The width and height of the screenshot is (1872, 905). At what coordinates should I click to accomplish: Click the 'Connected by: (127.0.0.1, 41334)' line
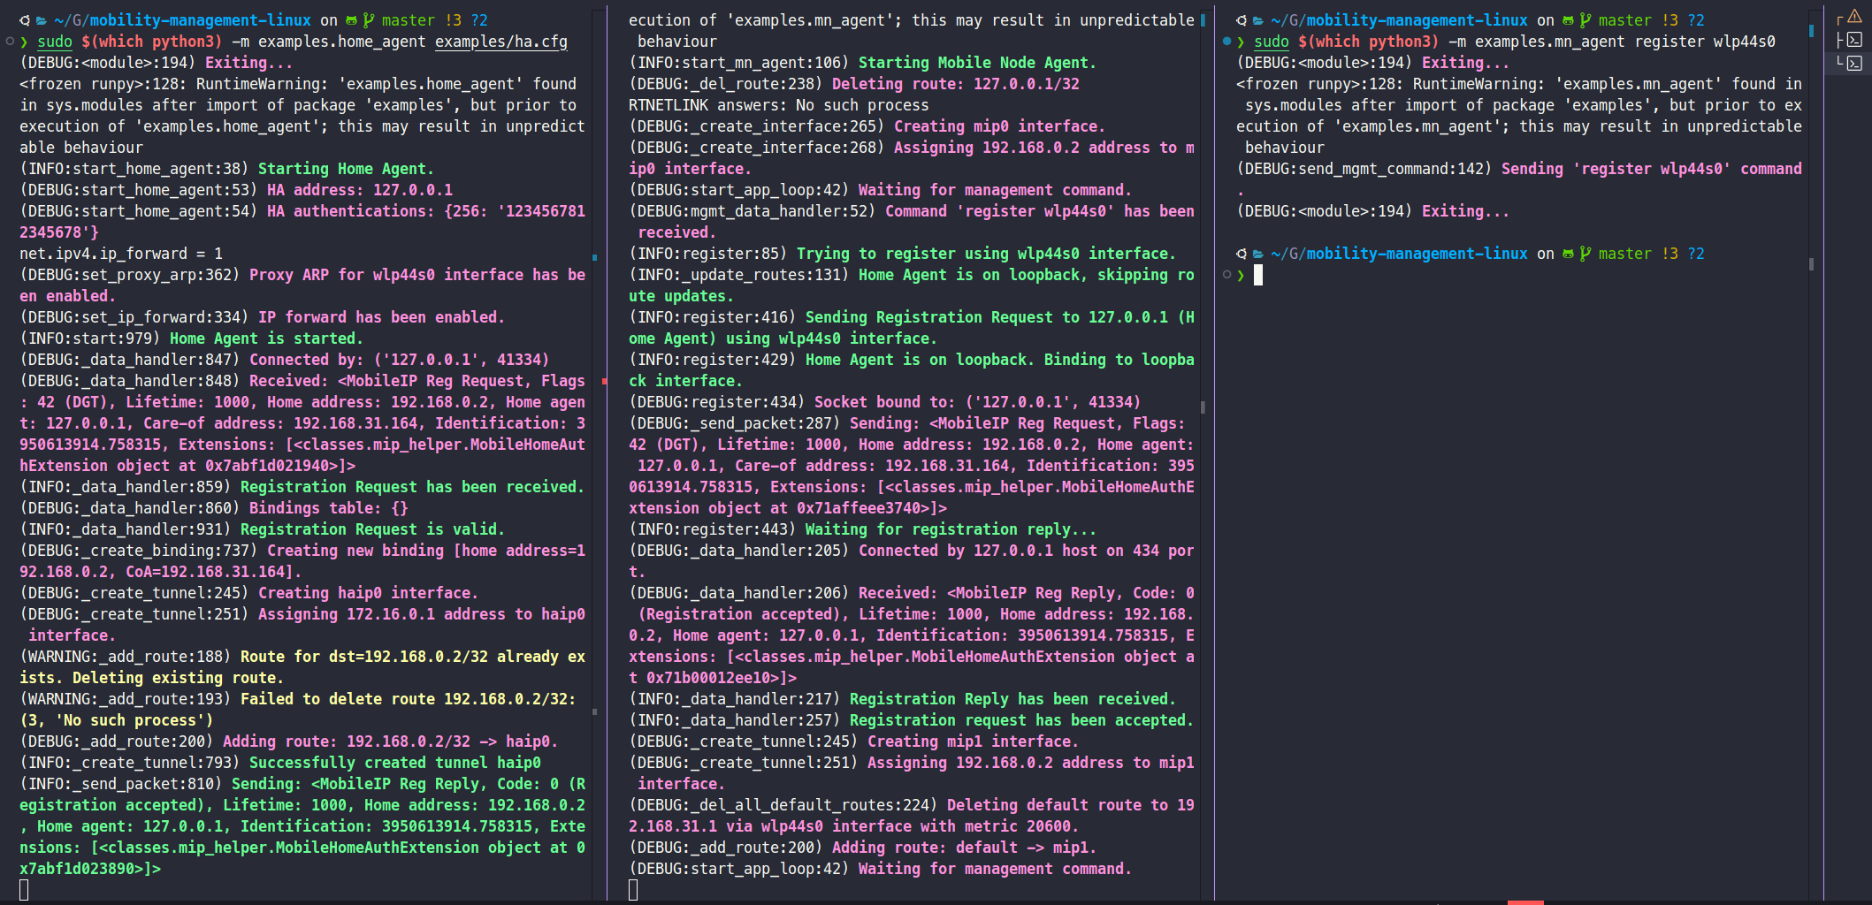(x=285, y=360)
